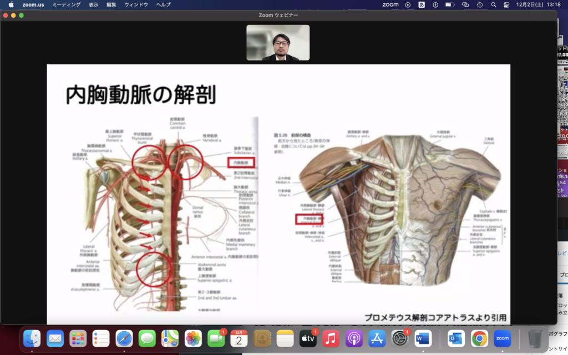This screenshot has height=355, width=568.
Task: Launch Safari from the Dock
Action: point(124,338)
